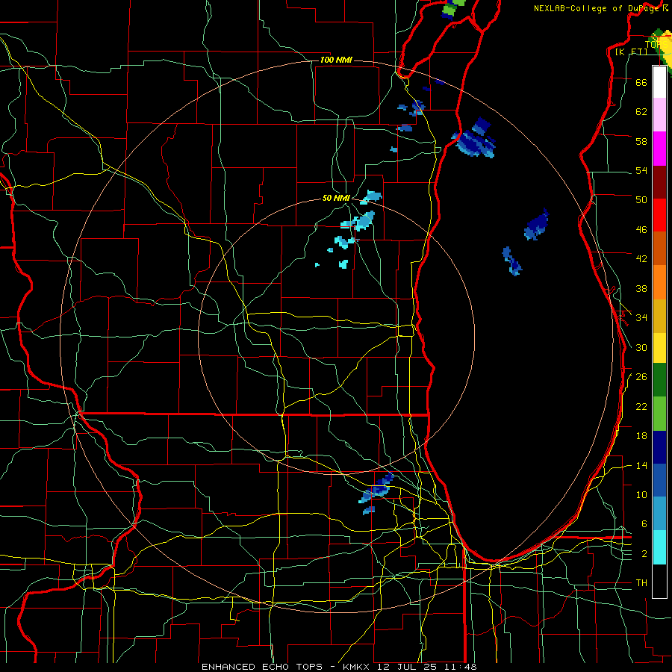The width and height of the screenshot is (672, 672).
Task: Click the dark red maroon legend band
Action: 659,182
